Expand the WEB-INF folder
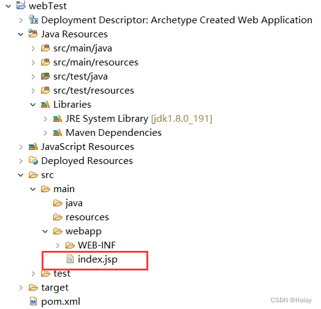The image size is (321, 309). [x=58, y=246]
